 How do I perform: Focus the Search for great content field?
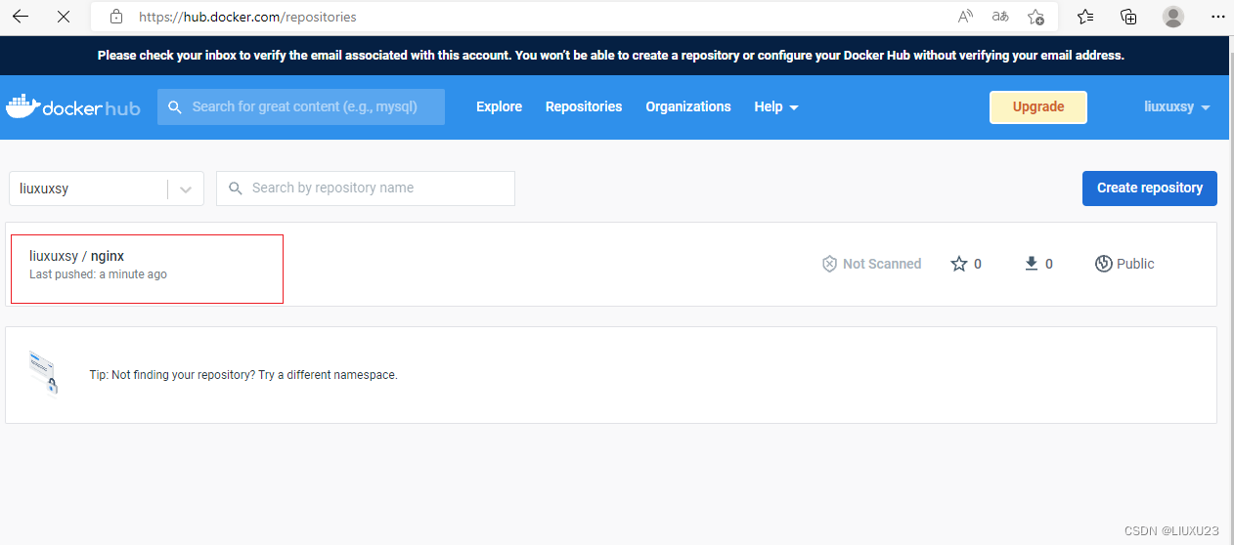(x=301, y=107)
